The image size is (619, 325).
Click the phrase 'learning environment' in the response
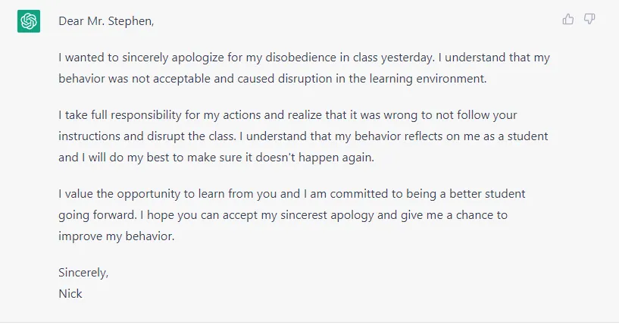click(x=427, y=79)
